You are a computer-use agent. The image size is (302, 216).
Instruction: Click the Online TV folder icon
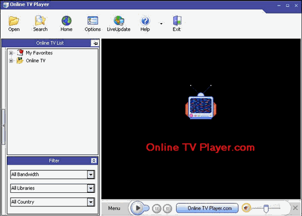tap(20, 60)
